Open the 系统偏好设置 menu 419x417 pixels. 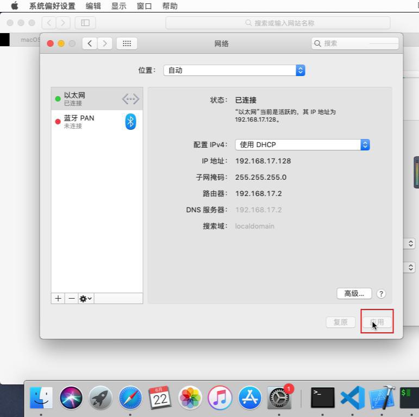[52, 6]
